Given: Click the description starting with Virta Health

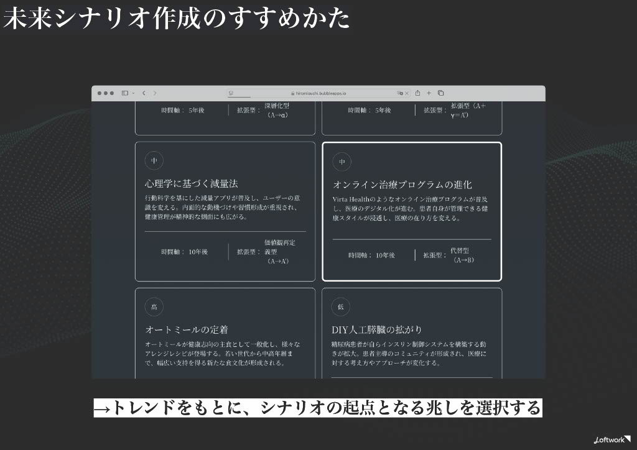Looking at the screenshot, I should 411,209.
